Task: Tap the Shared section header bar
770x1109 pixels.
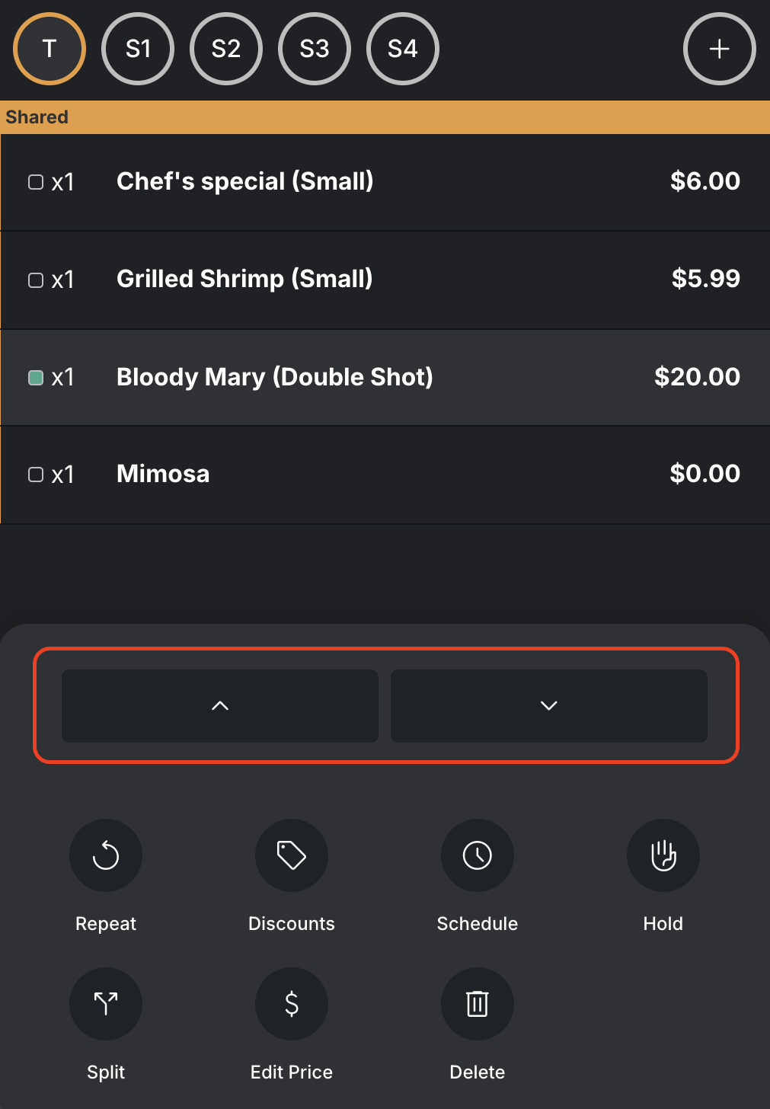Action: (385, 117)
